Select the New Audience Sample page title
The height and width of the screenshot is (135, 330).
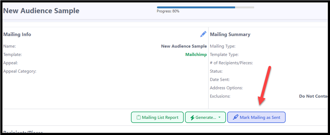pos(41,11)
